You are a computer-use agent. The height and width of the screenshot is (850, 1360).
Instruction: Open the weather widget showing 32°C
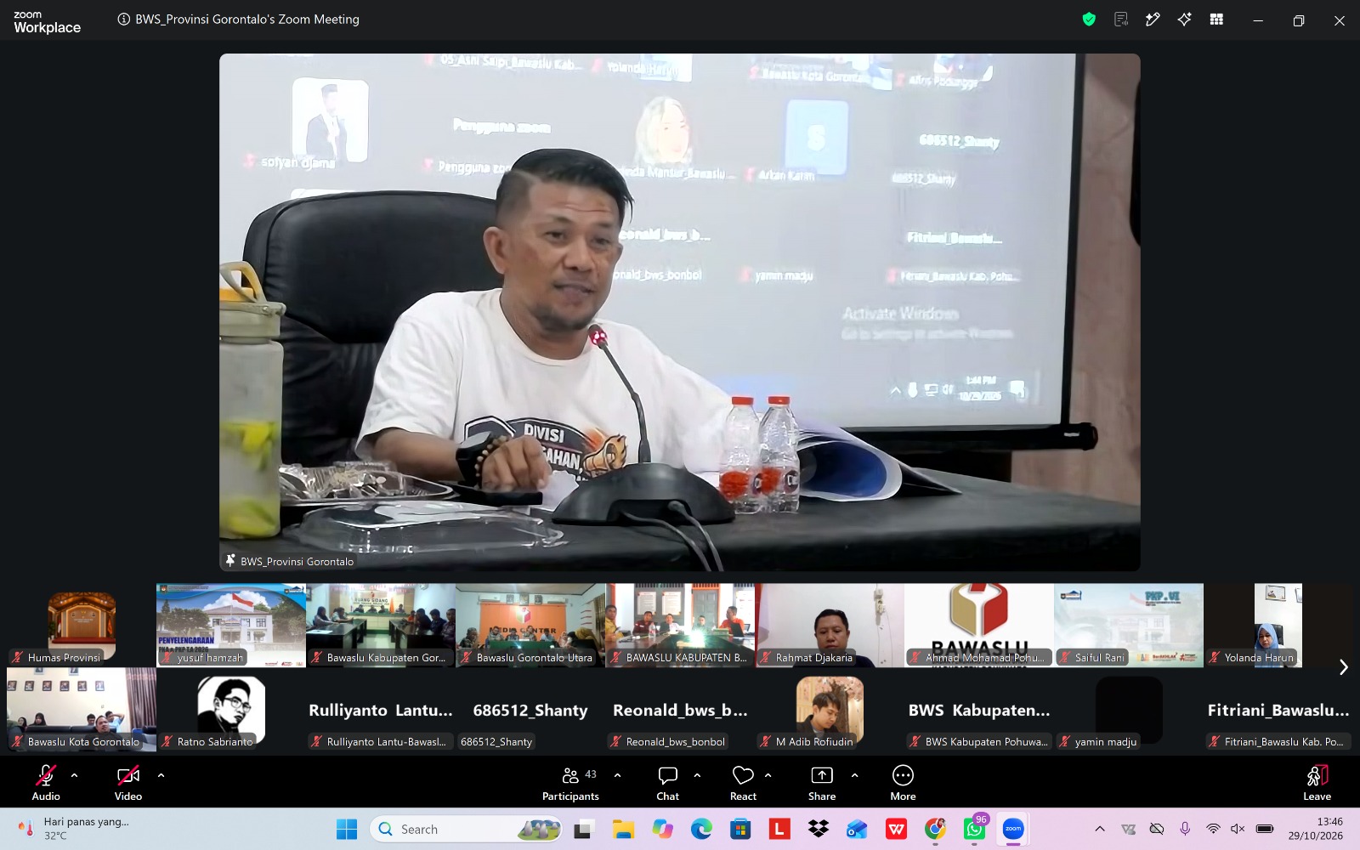coord(73,829)
